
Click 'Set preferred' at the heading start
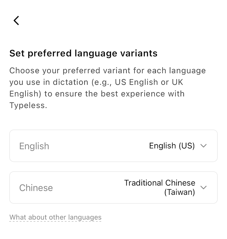[x=40, y=53]
